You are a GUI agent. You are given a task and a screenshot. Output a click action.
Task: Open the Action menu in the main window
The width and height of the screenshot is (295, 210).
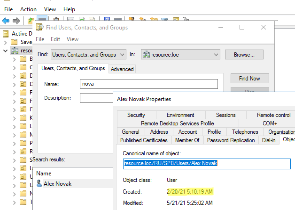coord(28,9)
